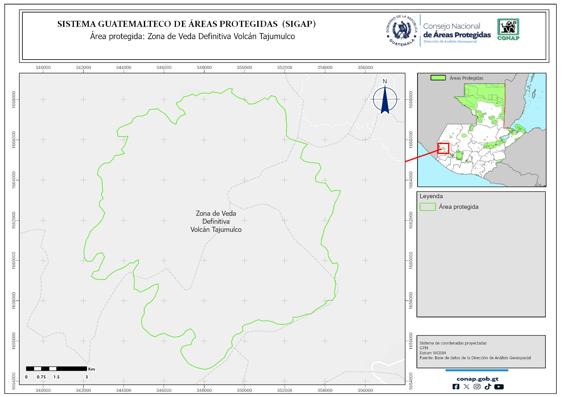
Task: Open the X (Twitter) social icon
Action: point(466,387)
